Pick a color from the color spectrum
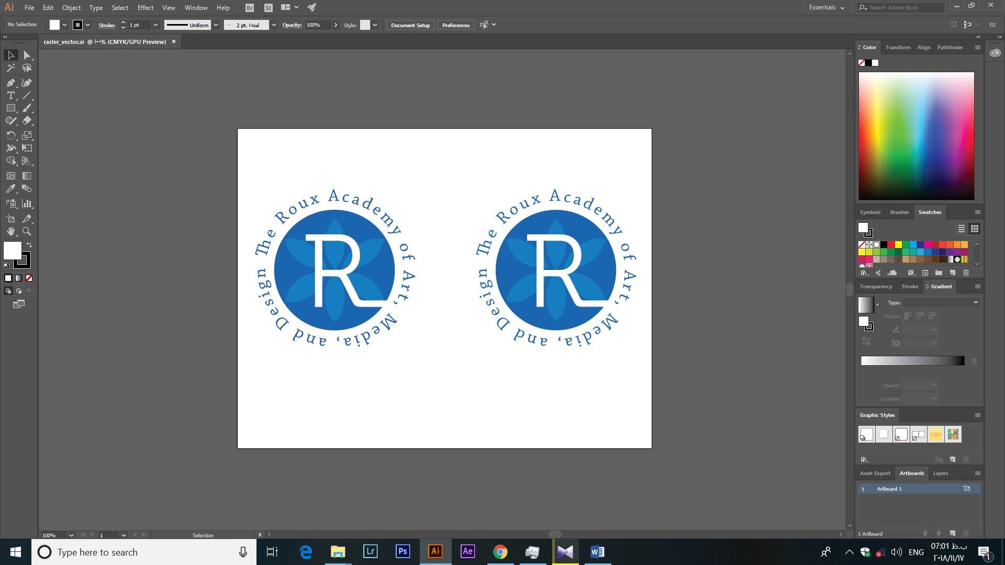 [x=916, y=136]
